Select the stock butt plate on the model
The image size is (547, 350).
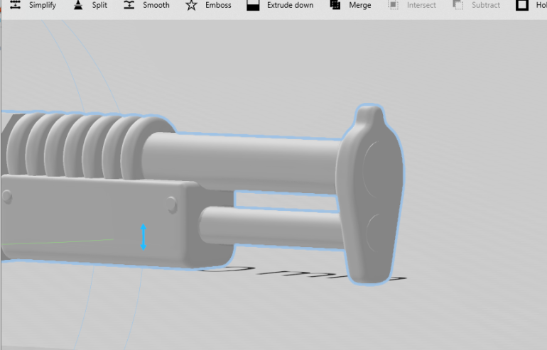[369, 199]
